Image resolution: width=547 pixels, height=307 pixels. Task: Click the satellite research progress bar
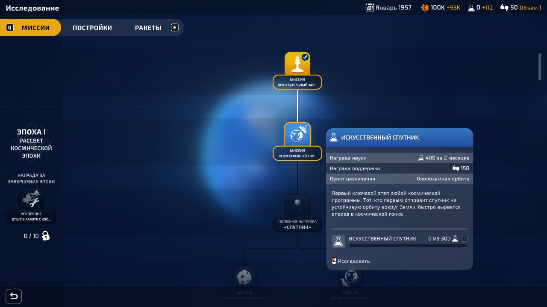click(x=408, y=246)
